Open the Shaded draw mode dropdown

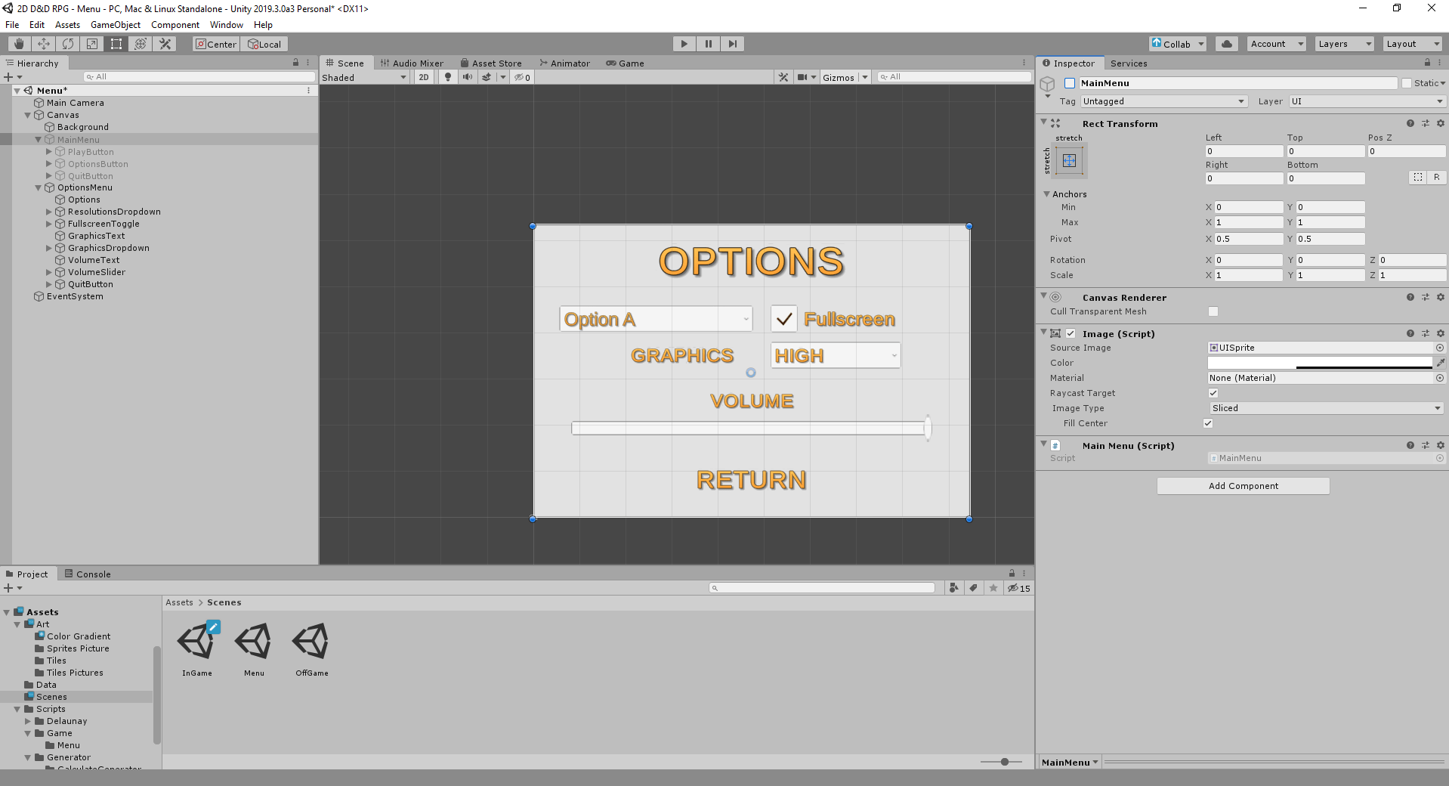pyautogui.click(x=364, y=77)
